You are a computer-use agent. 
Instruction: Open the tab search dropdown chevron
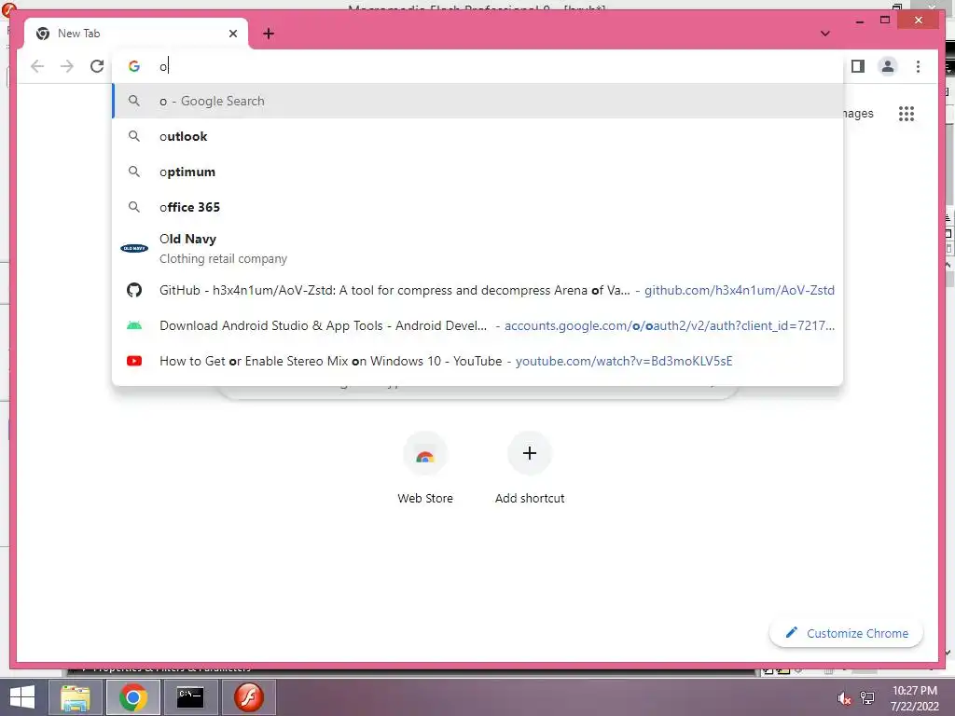[825, 34]
